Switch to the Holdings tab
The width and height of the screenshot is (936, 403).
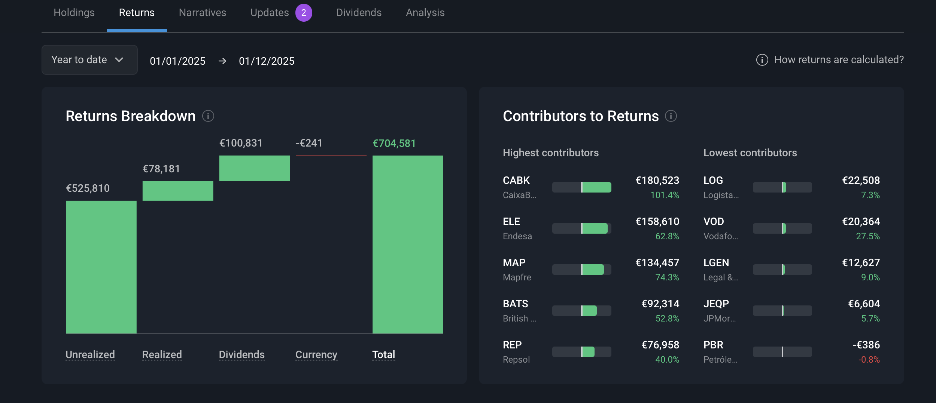coord(74,13)
